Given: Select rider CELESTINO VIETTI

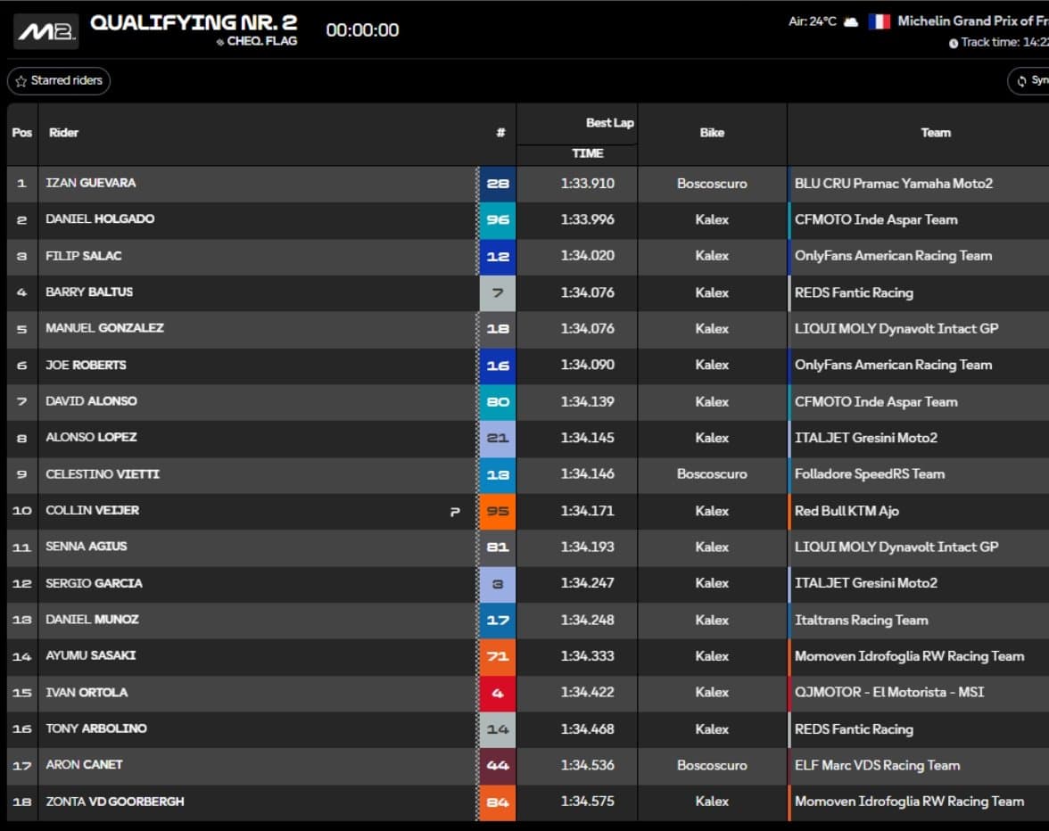Looking at the screenshot, I should click(x=103, y=473).
